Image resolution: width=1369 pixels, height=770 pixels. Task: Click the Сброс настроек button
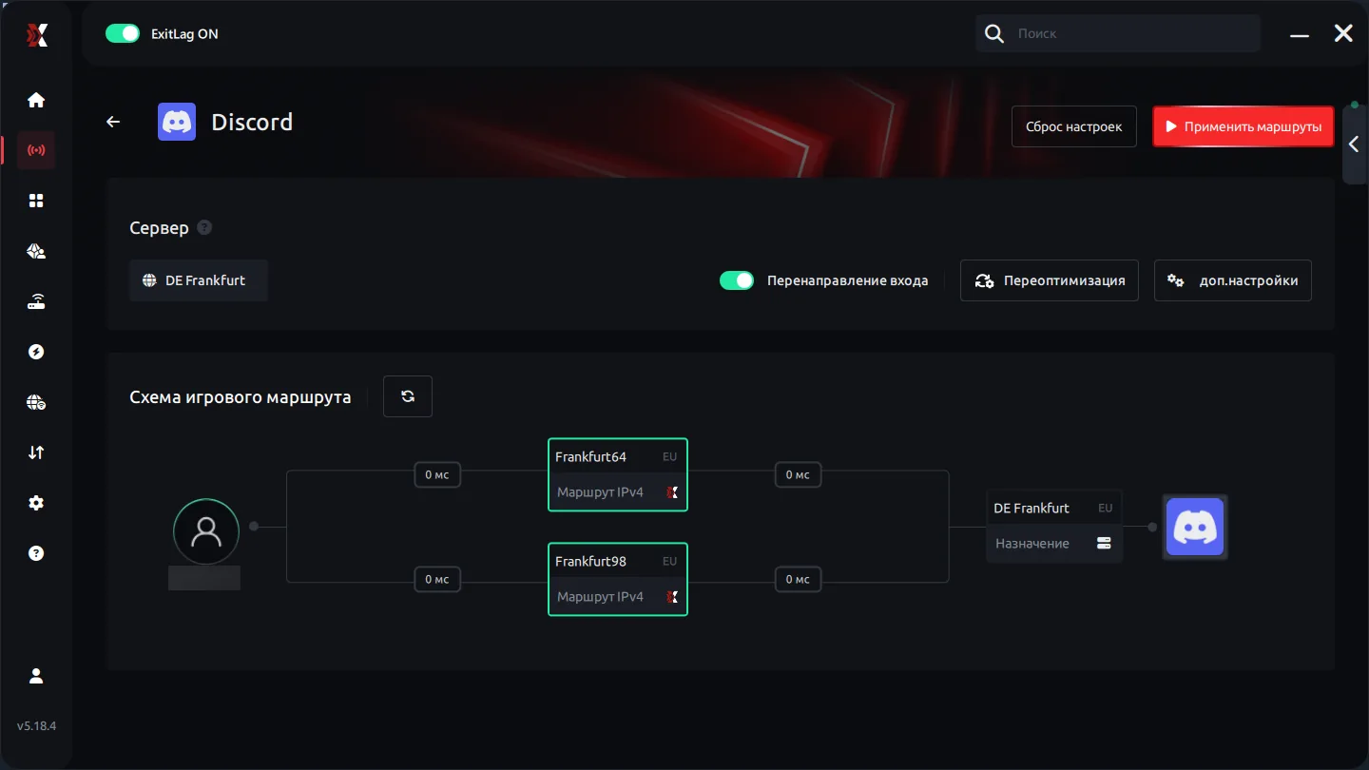coord(1074,126)
